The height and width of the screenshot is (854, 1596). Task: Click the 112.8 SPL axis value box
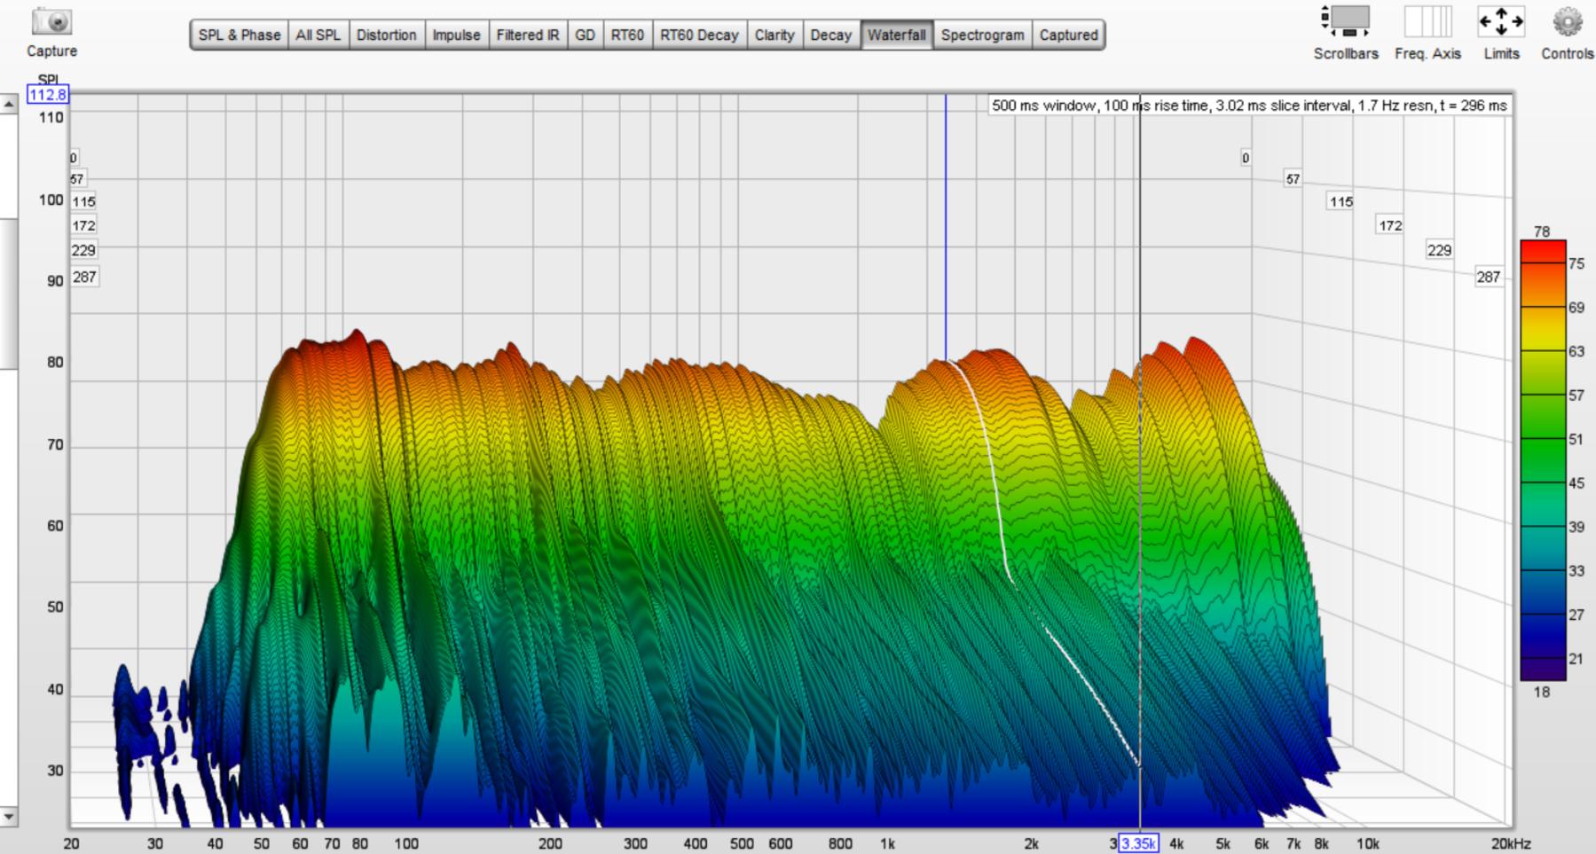point(47,95)
